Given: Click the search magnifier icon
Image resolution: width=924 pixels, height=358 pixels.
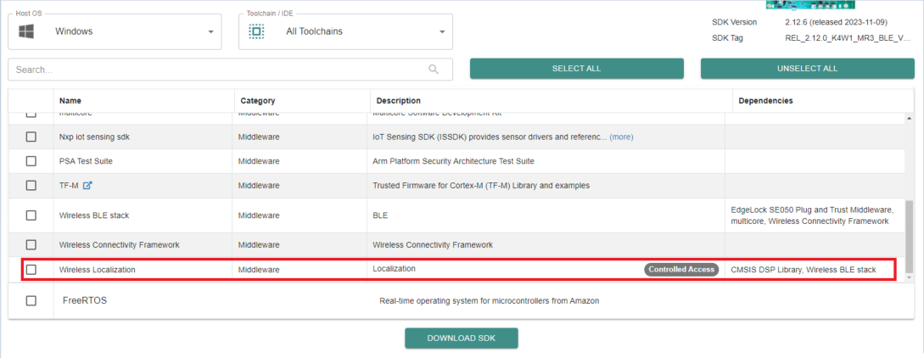Looking at the screenshot, I should [x=434, y=70].
